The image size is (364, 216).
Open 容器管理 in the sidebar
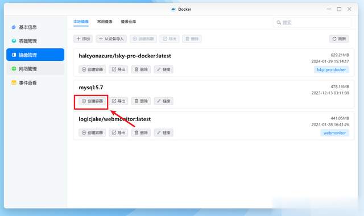pos(35,41)
